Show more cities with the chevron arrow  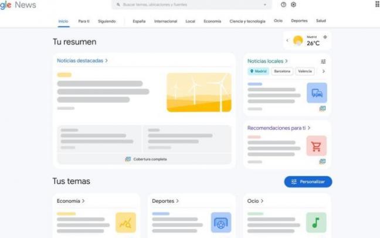click(x=324, y=71)
